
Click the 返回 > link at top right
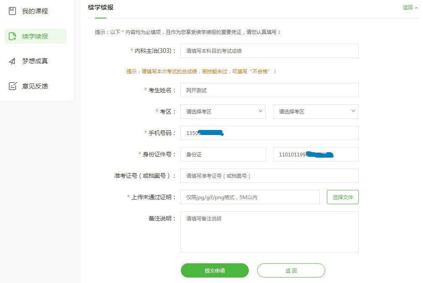pos(410,8)
